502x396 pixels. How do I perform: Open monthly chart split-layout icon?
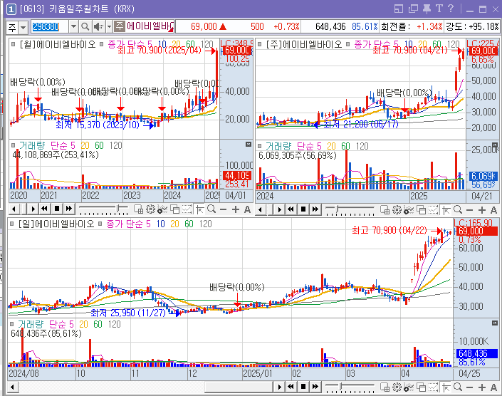pos(138,209)
